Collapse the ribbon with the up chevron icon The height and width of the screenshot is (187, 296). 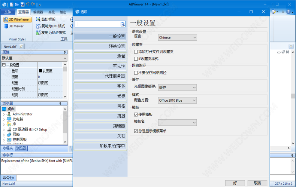click(x=283, y=12)
